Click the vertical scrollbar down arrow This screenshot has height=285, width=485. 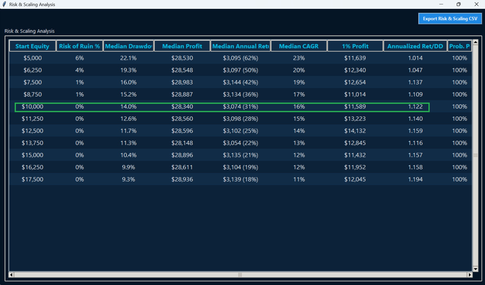tap(475, 269)
